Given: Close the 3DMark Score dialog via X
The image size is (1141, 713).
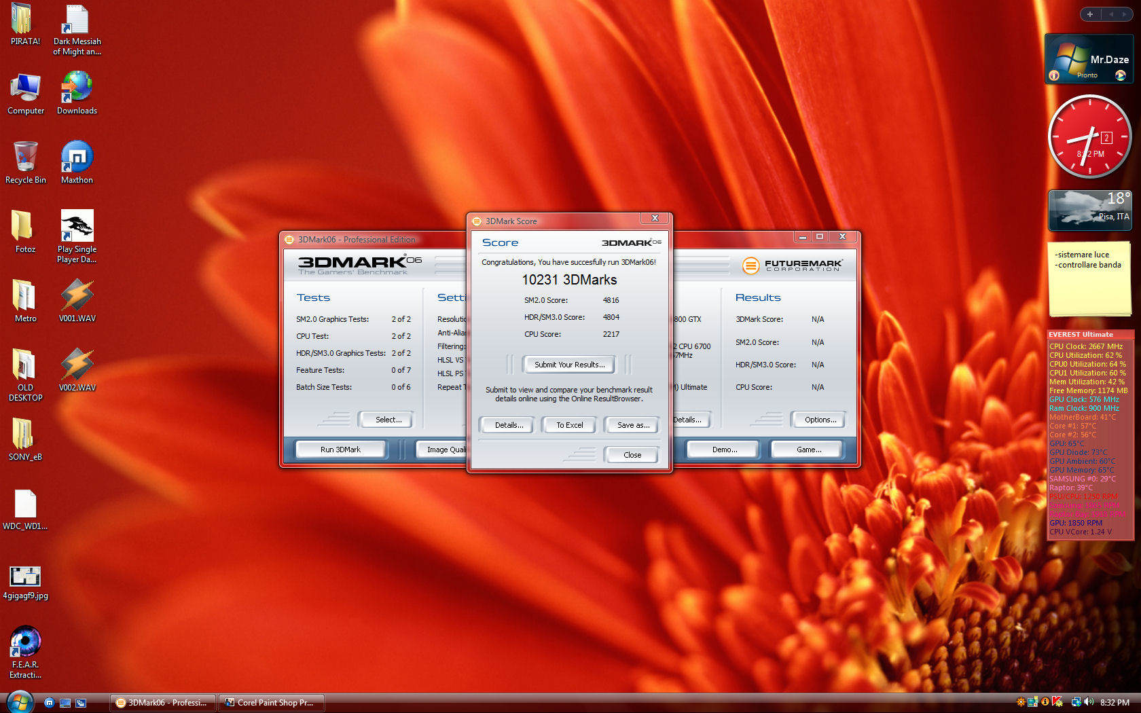Looking at the screenshot, I should coord(655,218).
